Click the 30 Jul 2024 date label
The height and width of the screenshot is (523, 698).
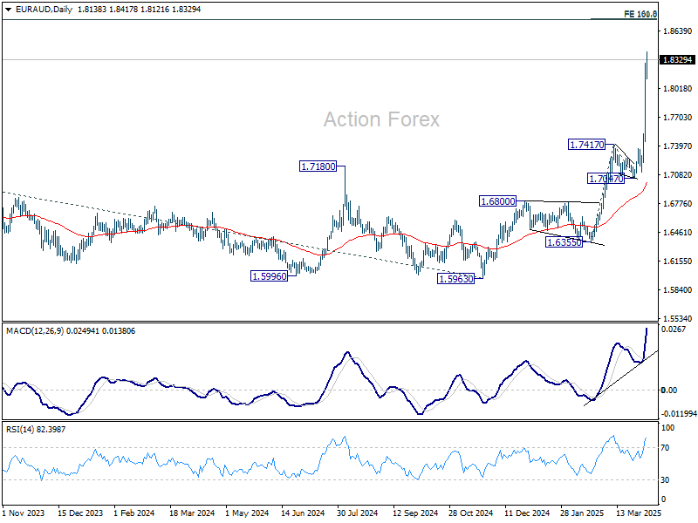[x=357, y=513]
